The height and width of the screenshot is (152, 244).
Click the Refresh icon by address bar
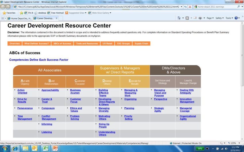(x=185, y=7)
